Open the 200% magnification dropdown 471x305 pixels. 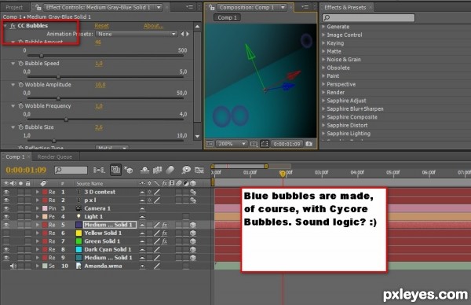click(232, 144)
